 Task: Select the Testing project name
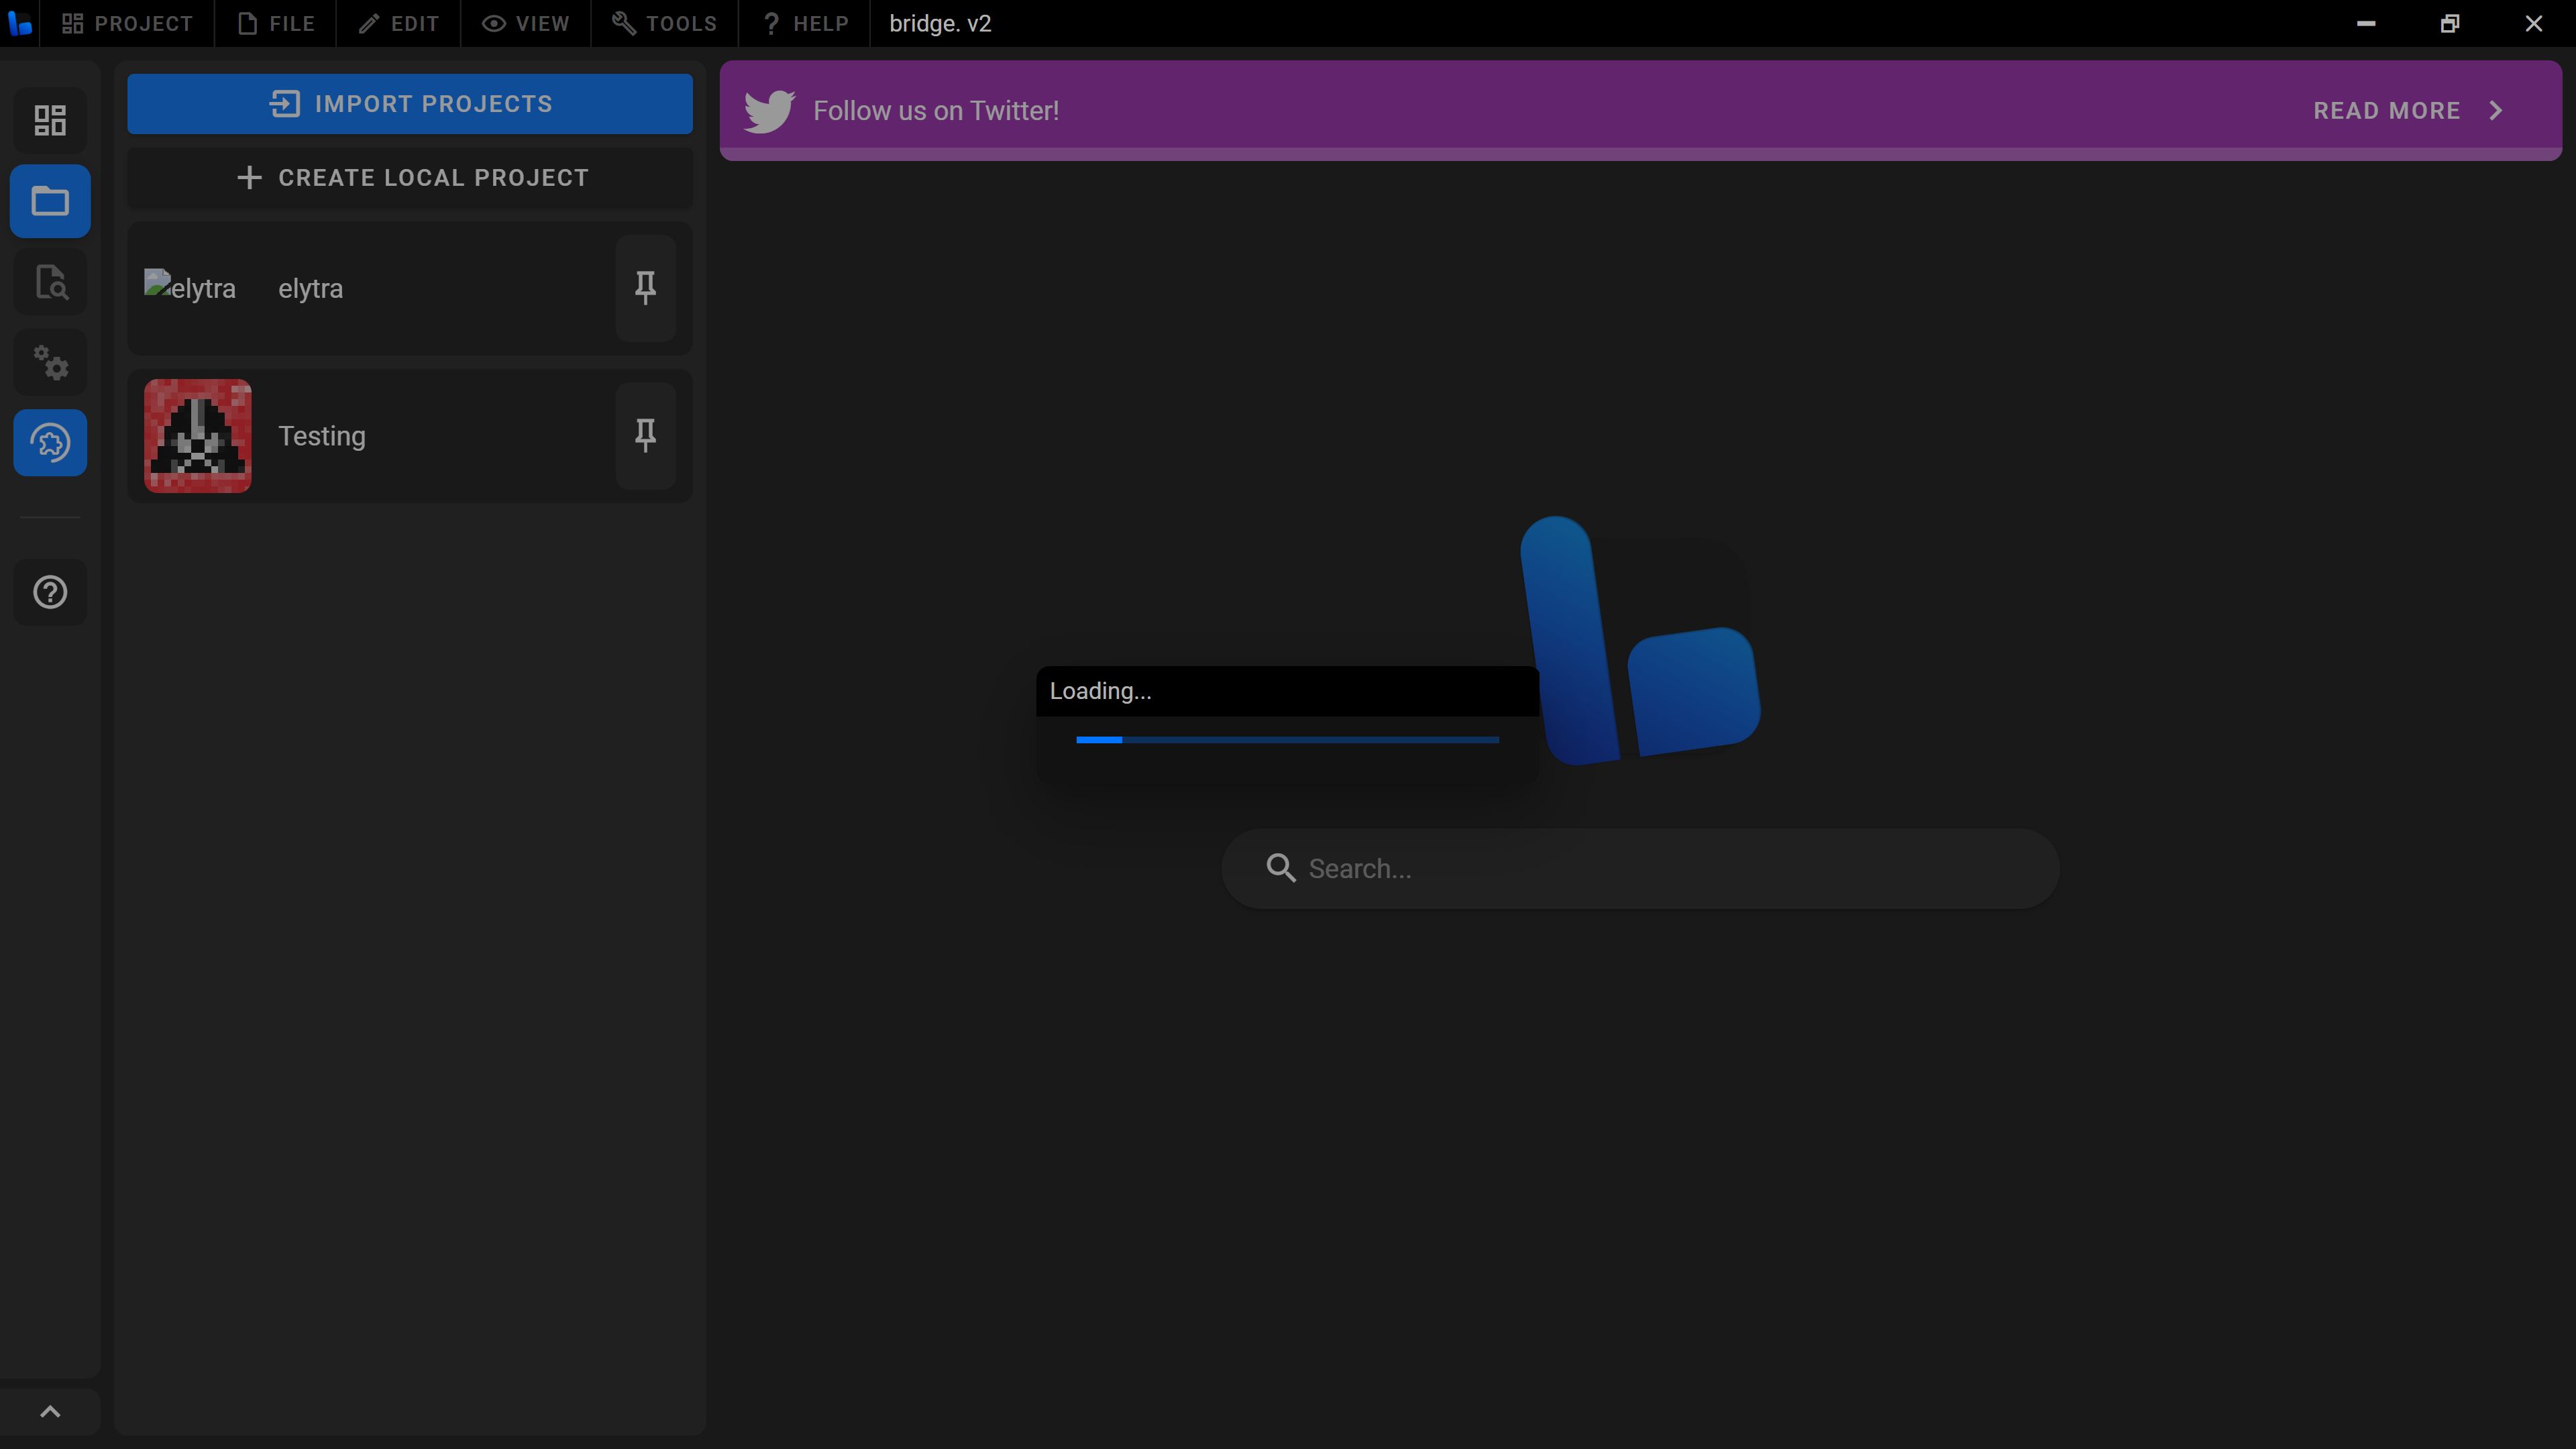click(322, 436)
